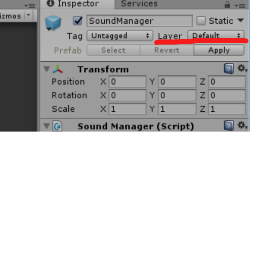Viewport: 253px width, 253px height.
Task: Open Sound Manager script gear menu
Action: coord(242,125)
